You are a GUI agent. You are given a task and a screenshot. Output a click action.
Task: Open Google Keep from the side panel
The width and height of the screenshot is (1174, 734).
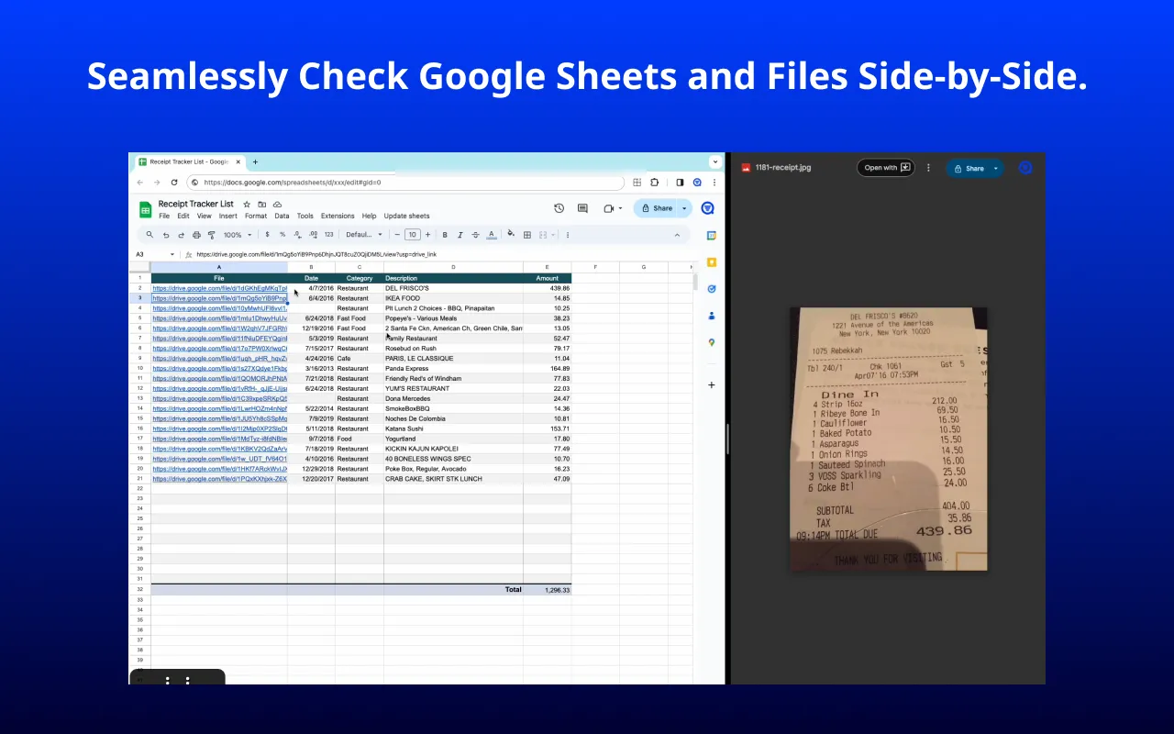tap(712, 262)
